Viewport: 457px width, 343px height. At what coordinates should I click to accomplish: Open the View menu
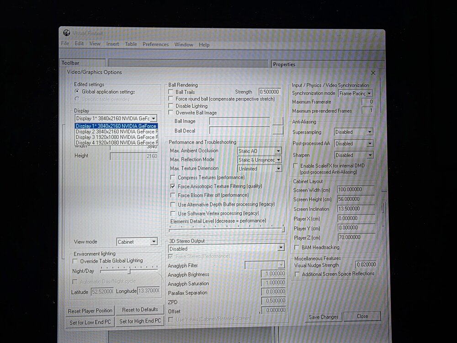pos(95,44)
